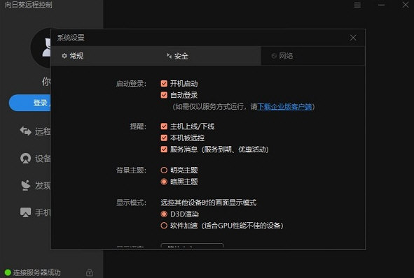Click the 远控其他设备时的画面显示模式 description text
414x278 pixels.
209,203
